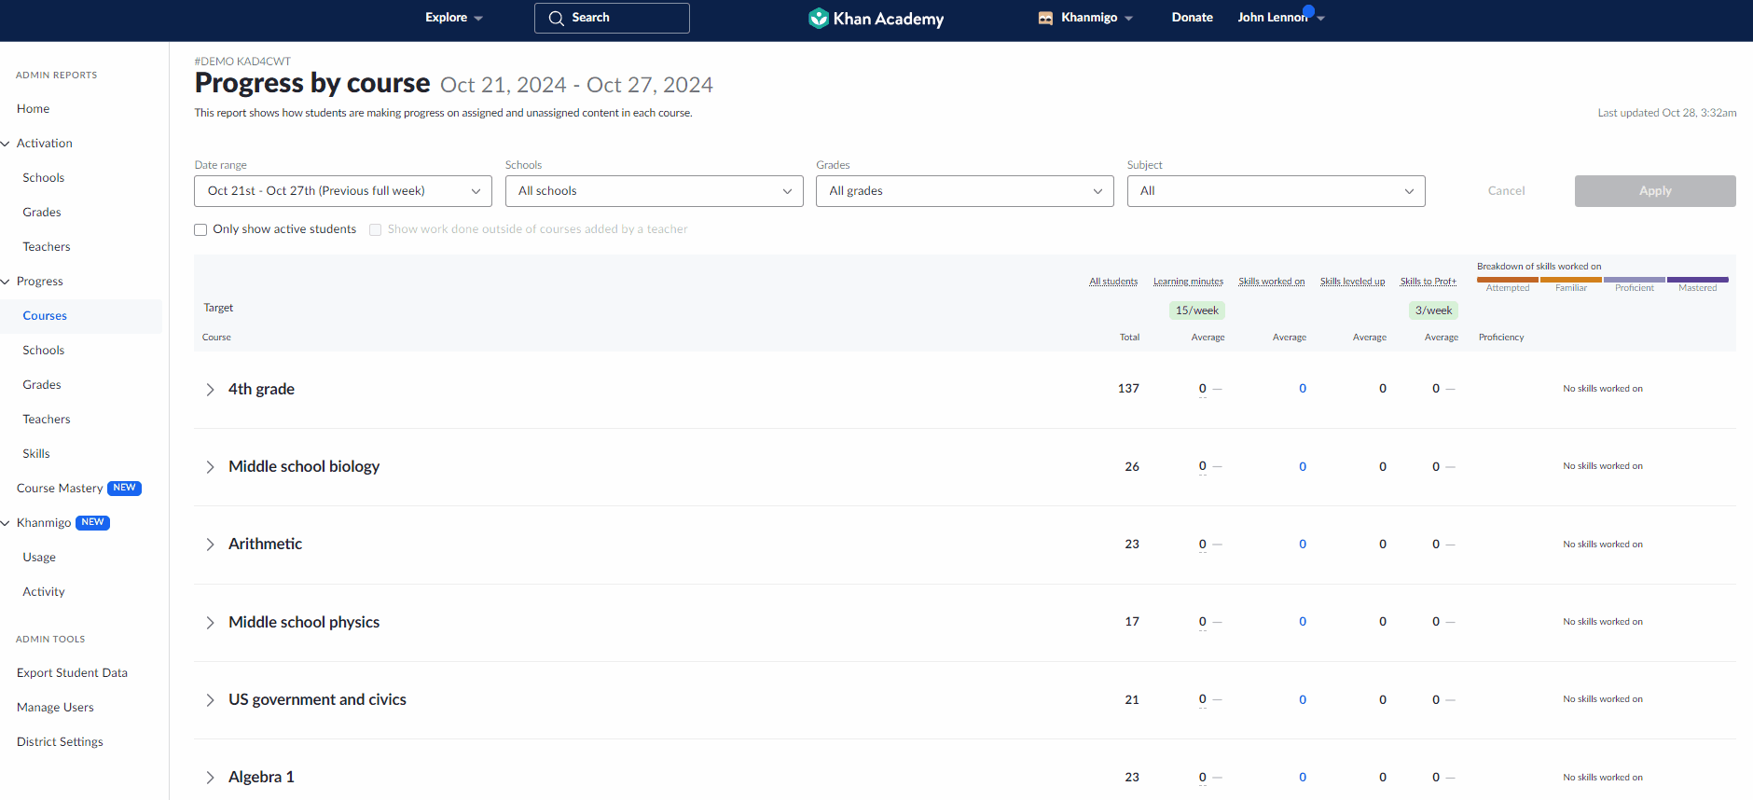Toggle Show work done outside courses checkbox
This screenshot has width=1753, height=800.
tap(375, 229)
